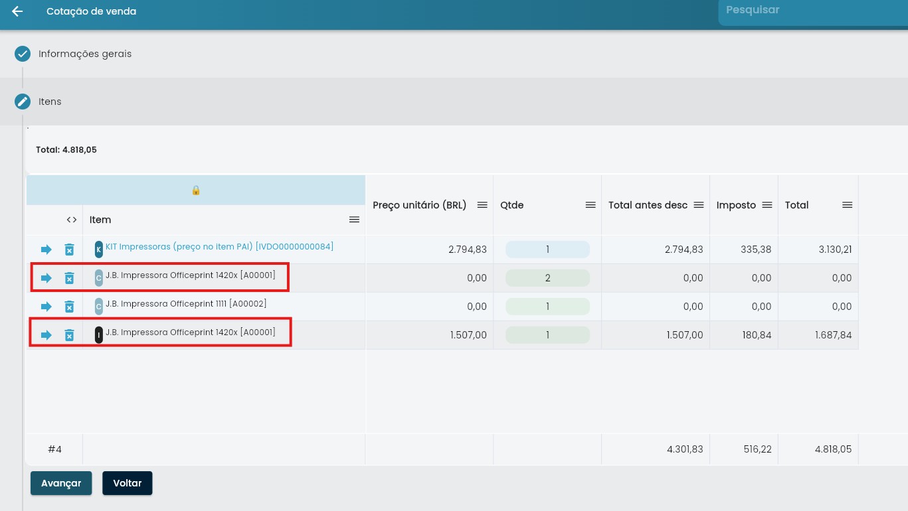
Task: Select the Itens step pencil icon
Action: point(23,102)
